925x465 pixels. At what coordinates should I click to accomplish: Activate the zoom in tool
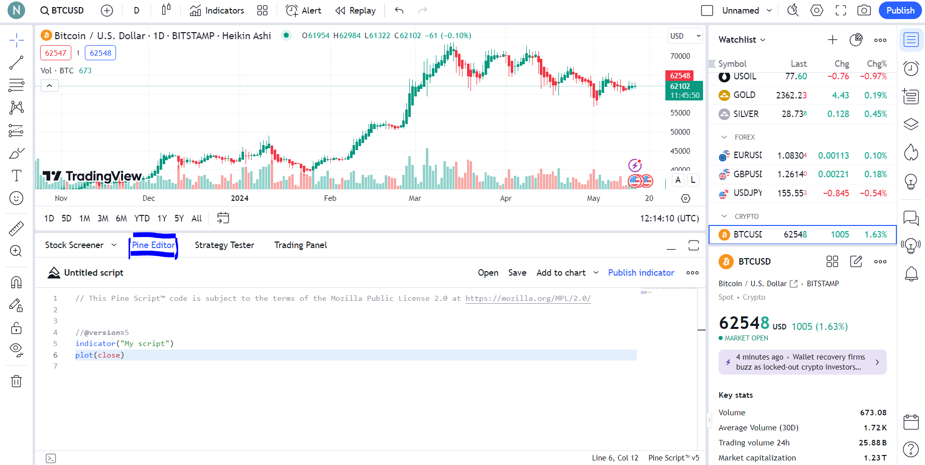[x=16, y=251]
